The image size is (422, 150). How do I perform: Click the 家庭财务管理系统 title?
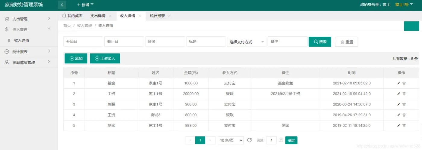click(x=24, y=5)
